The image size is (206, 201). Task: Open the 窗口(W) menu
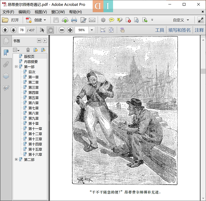[58, 12]
